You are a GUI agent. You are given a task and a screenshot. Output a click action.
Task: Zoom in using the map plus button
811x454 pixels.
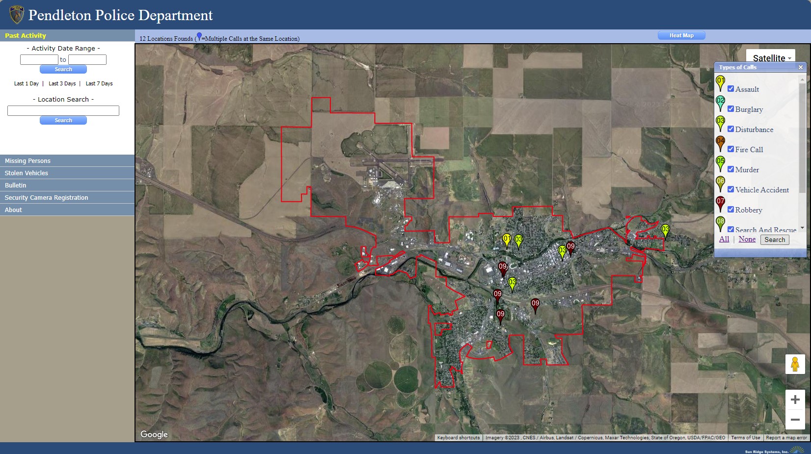795,400
